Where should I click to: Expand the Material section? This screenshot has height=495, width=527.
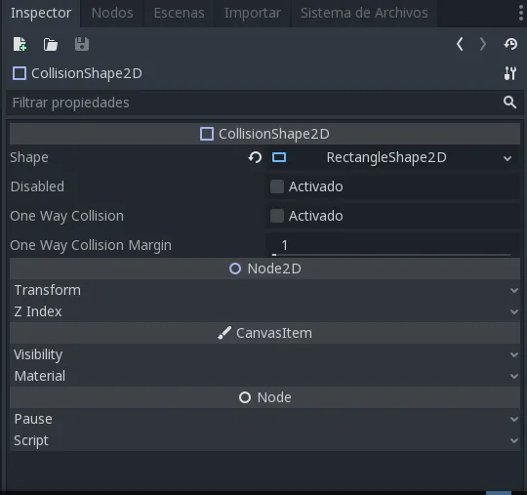(x=264, y=376)
